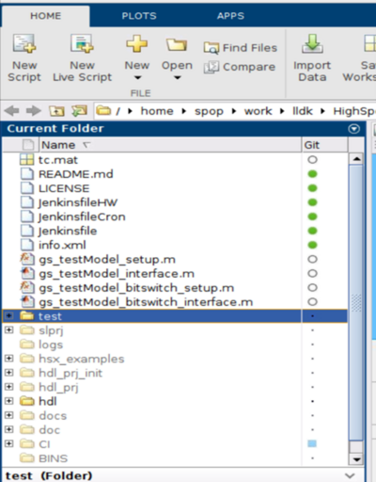Expand the CI folder

click(9, 443)
